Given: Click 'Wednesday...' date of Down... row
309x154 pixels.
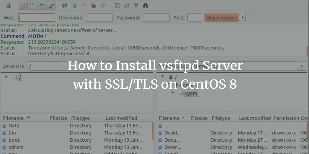Looking at the screenshot, I should click(x=253, y=147).
